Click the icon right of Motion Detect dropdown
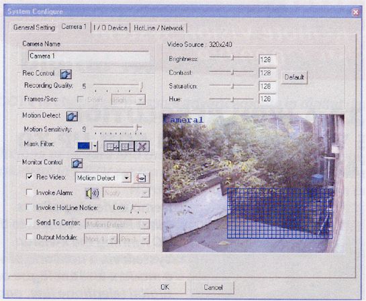366x301 pixels. click(x=142, y=178)
